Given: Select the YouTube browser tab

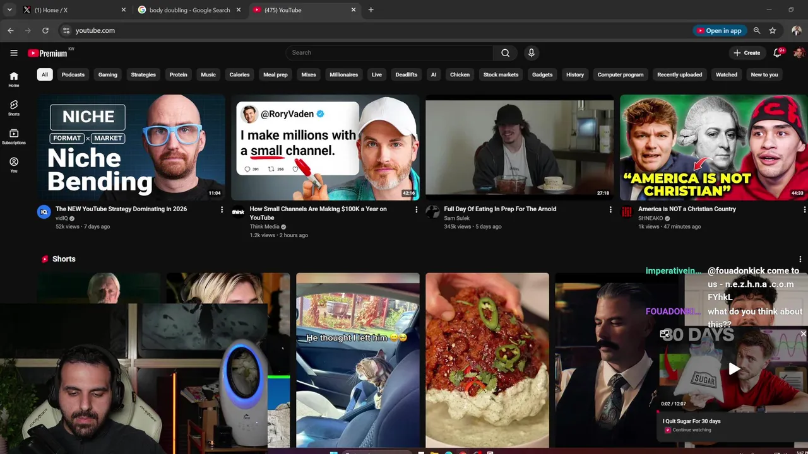Looking at the screenshot, I should click(303, 10).
